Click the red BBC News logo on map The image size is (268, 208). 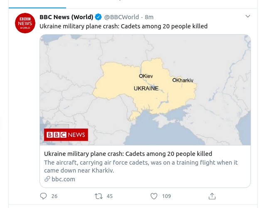point(66,135)
